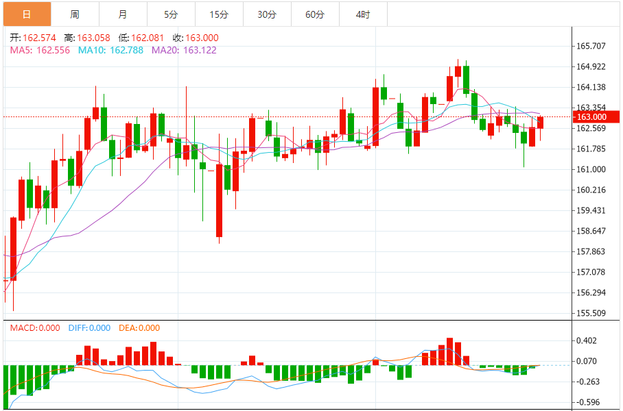
Task: Click the red 163.000 current price tag
Action: click(596, 116)
